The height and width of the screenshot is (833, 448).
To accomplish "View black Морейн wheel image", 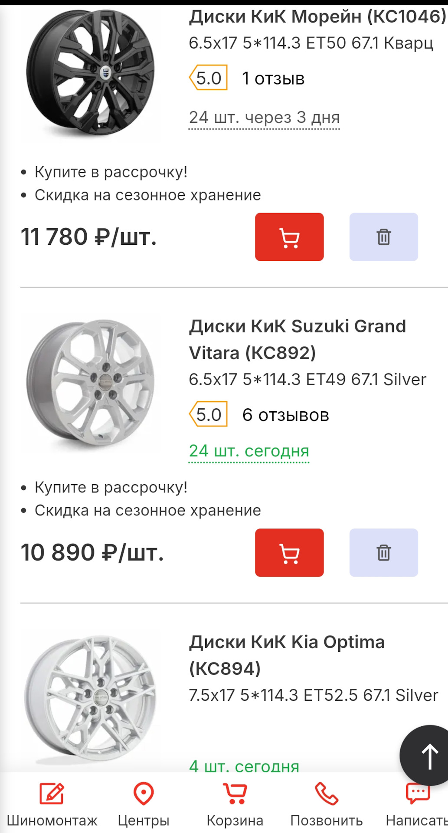I will coord(91,72).
